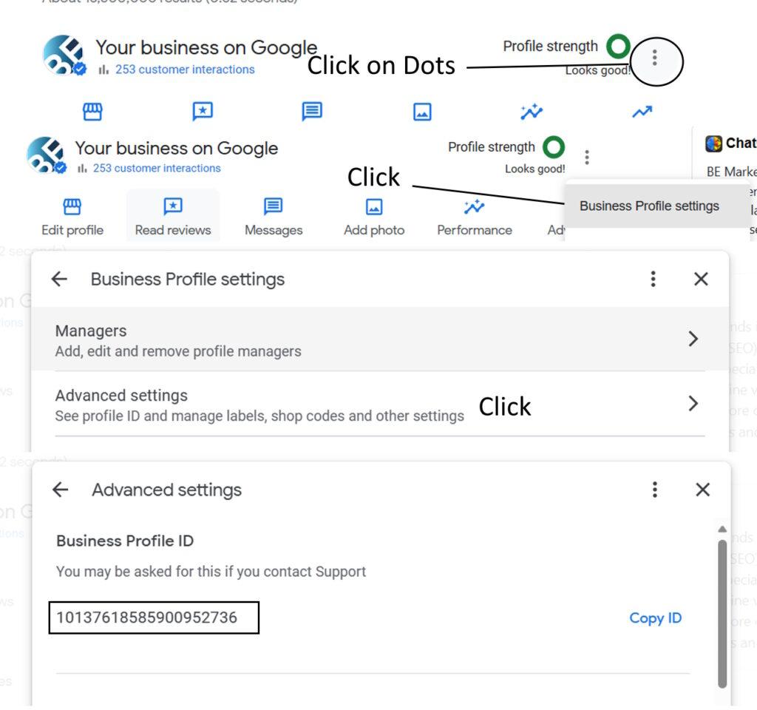View Performance via the chart icon
Image resolution: width=757 pixels, height=710 pixels.
click(x=474, y=207)
